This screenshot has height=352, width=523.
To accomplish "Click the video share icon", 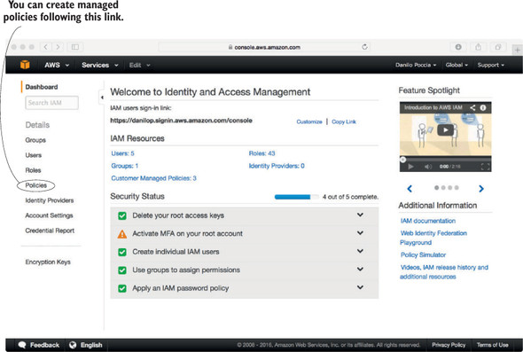I will coord(472,107).
